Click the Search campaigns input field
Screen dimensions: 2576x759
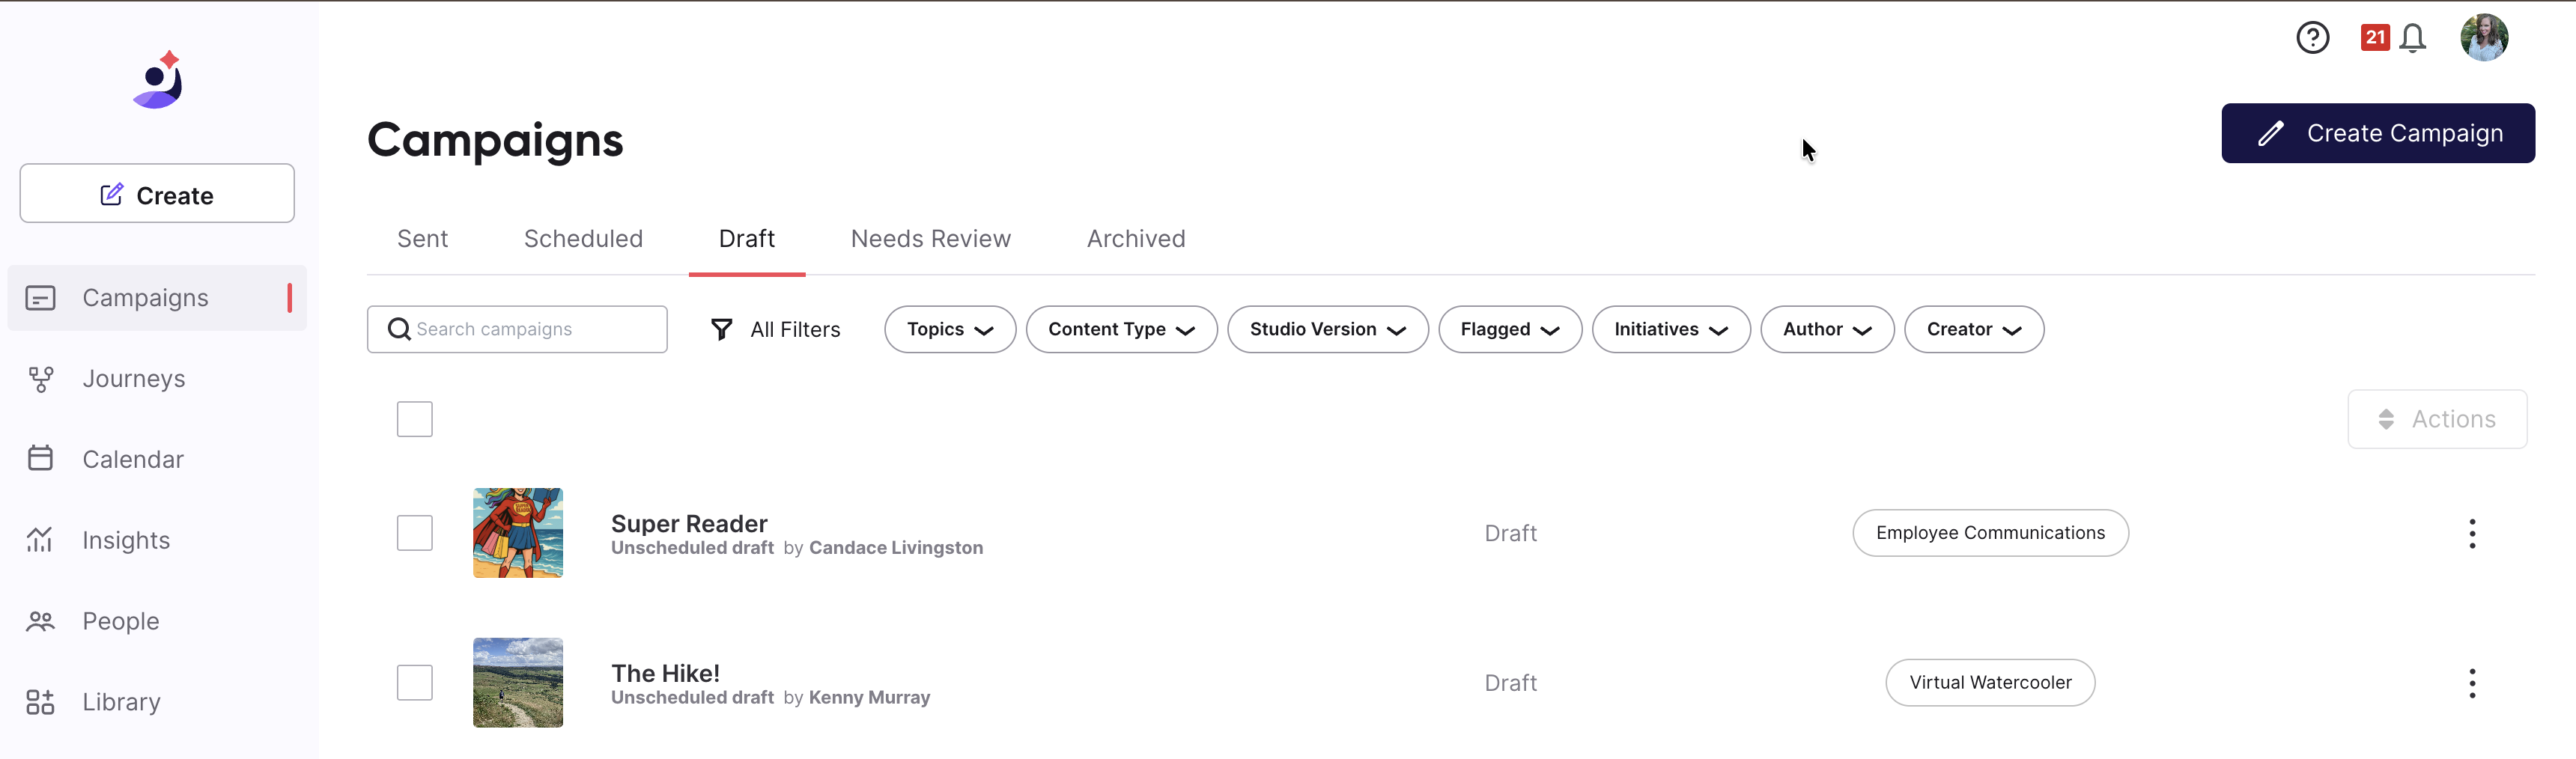click(517, 329)
